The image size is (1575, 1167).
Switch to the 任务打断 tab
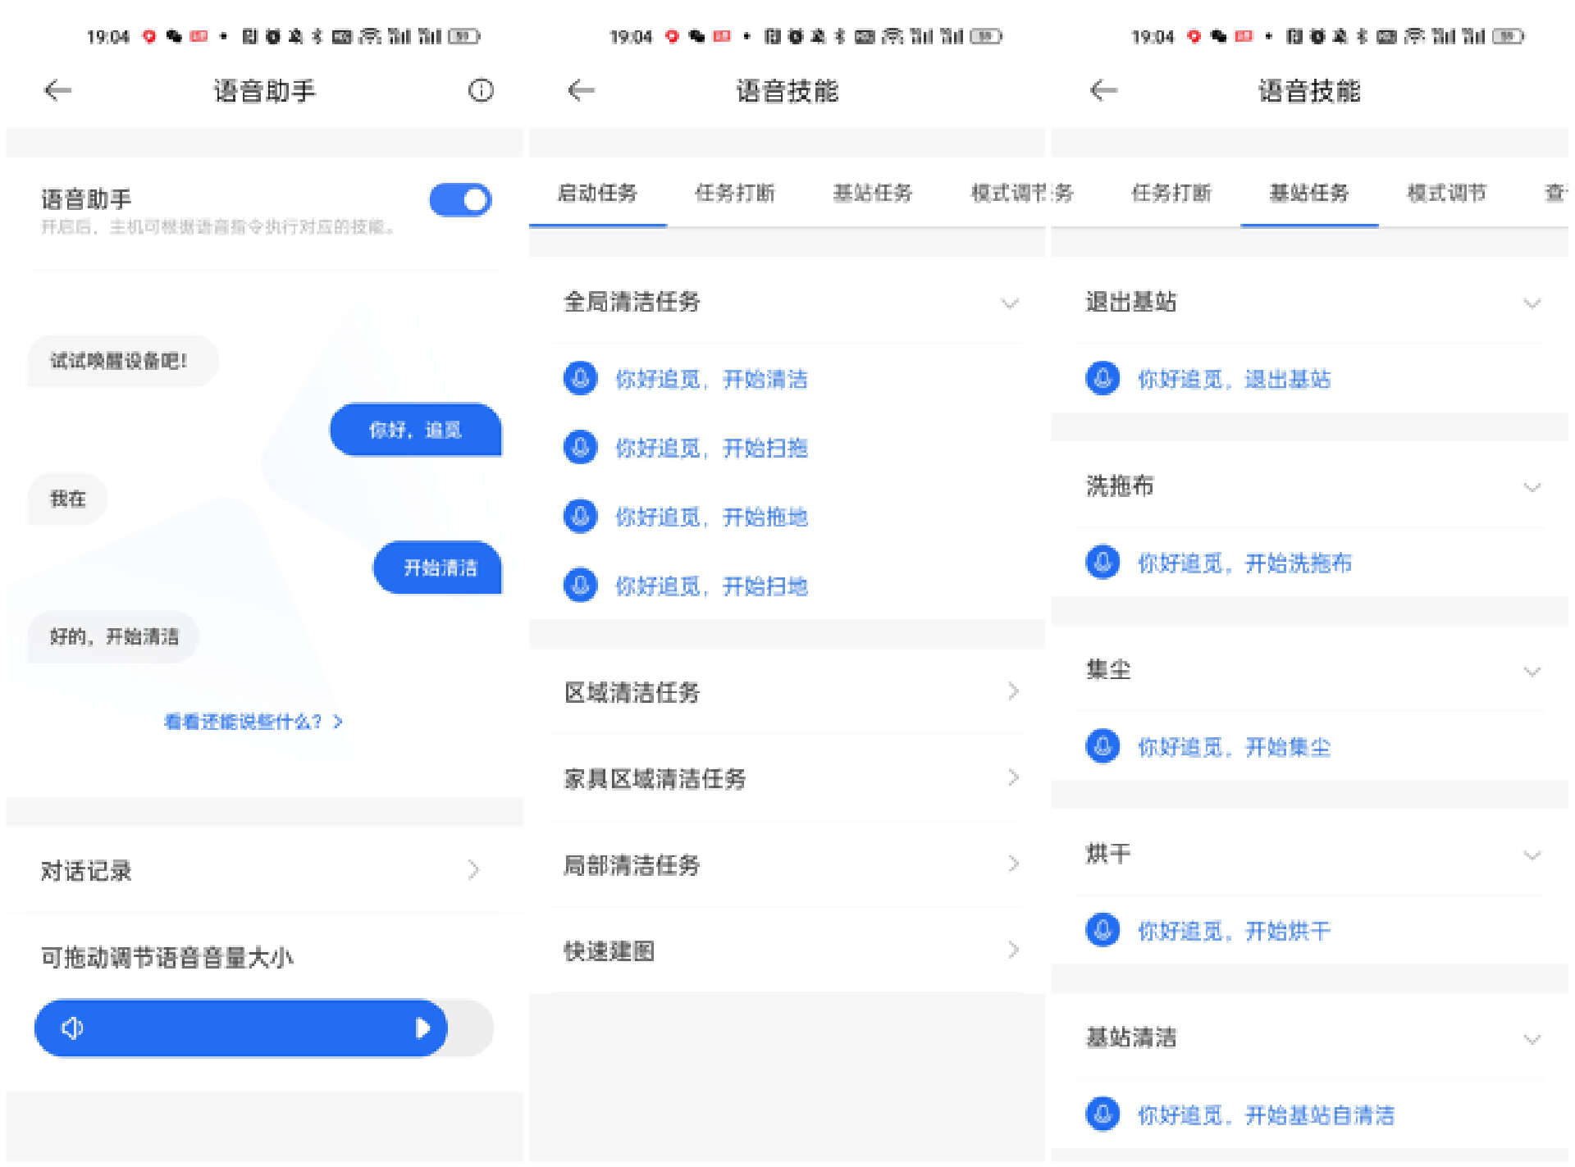735,194
